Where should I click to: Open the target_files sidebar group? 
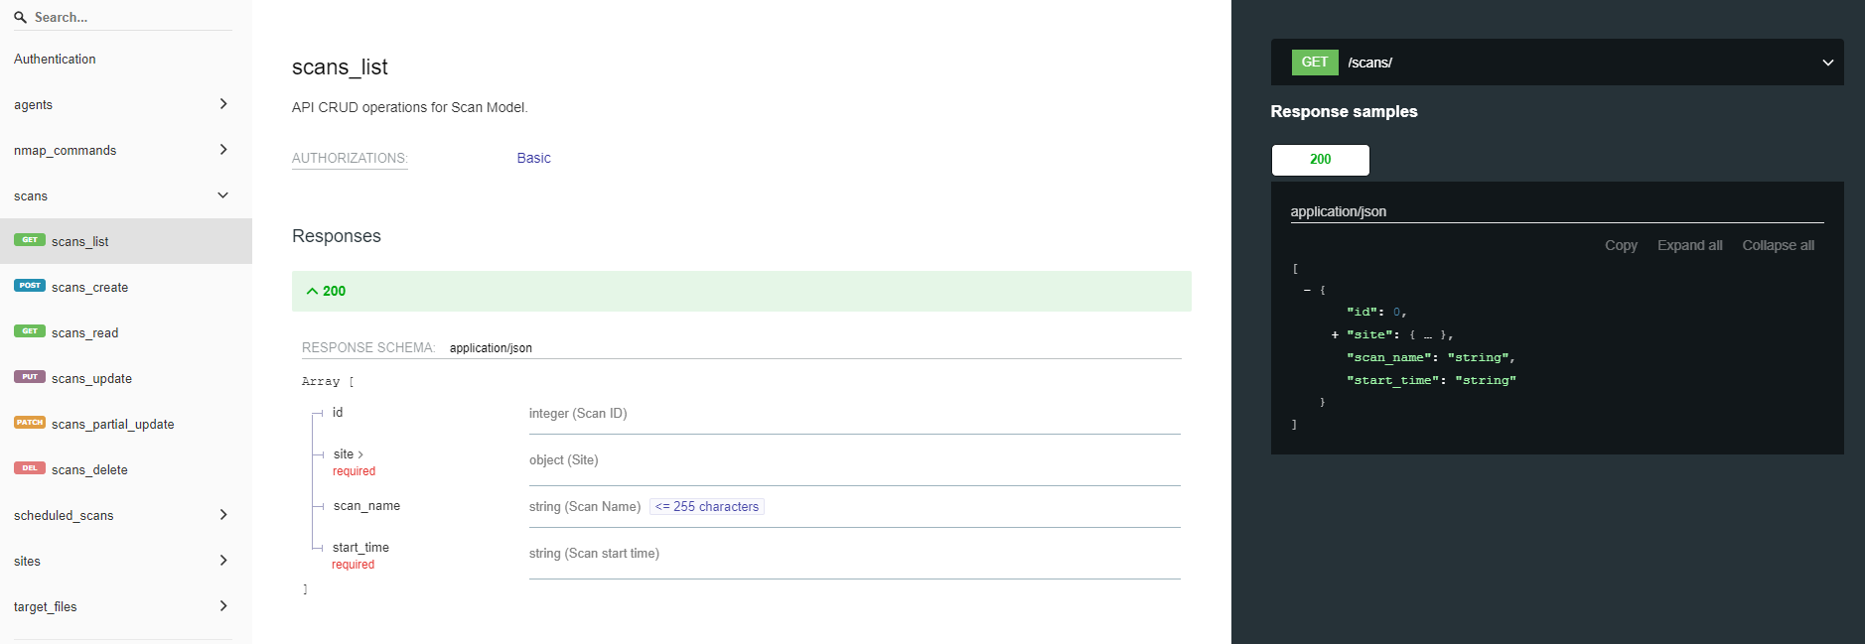point(126,606)
